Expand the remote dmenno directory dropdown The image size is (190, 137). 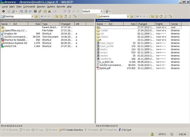[x=128, y=16]
